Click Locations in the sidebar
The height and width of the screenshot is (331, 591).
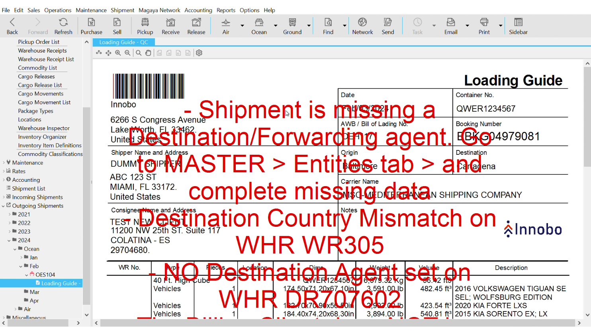29,119
